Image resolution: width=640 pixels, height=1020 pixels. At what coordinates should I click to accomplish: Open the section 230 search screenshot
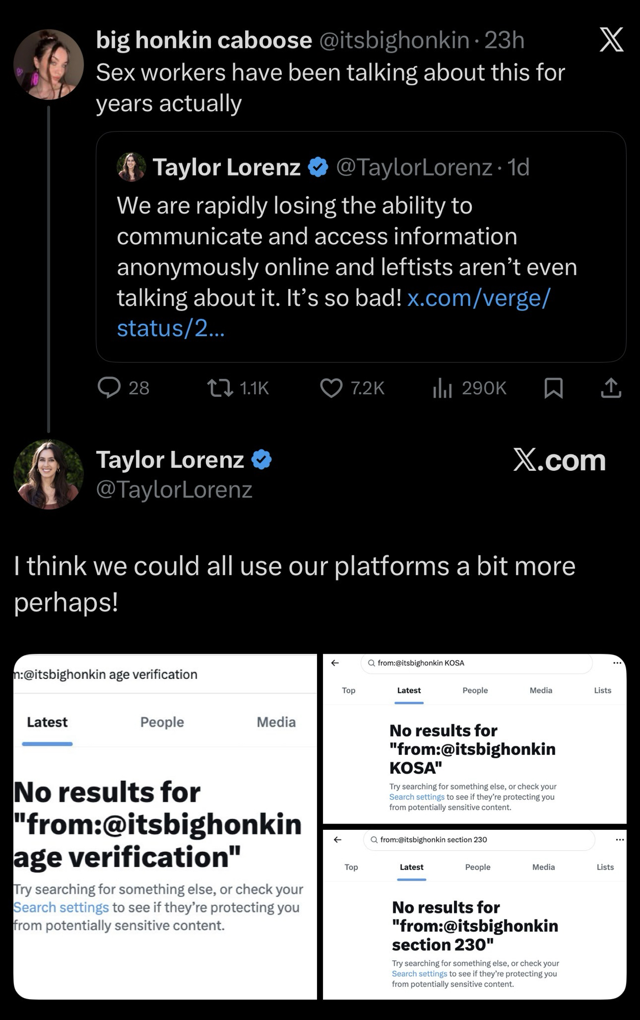tap(474, 914)
